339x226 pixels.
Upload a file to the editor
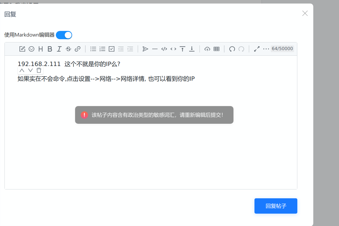(207, 49)
